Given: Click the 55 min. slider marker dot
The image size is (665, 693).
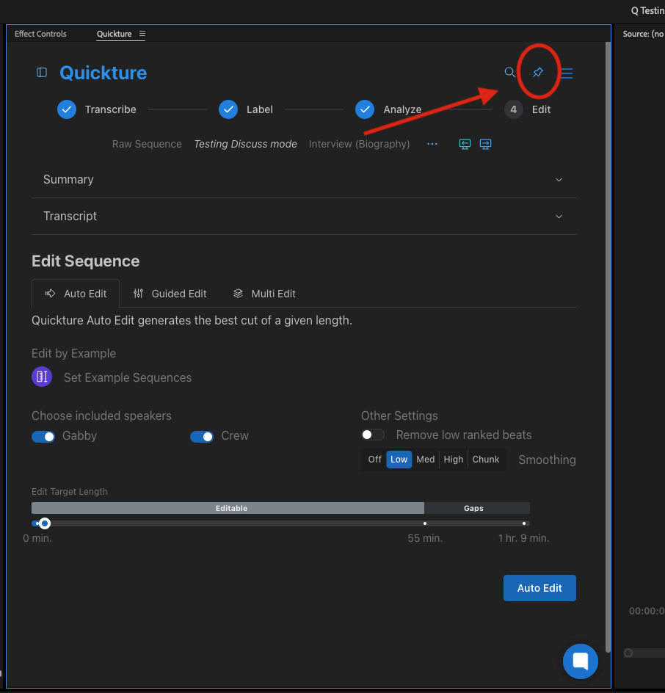Looking at the screenshot, I should 425,523.
